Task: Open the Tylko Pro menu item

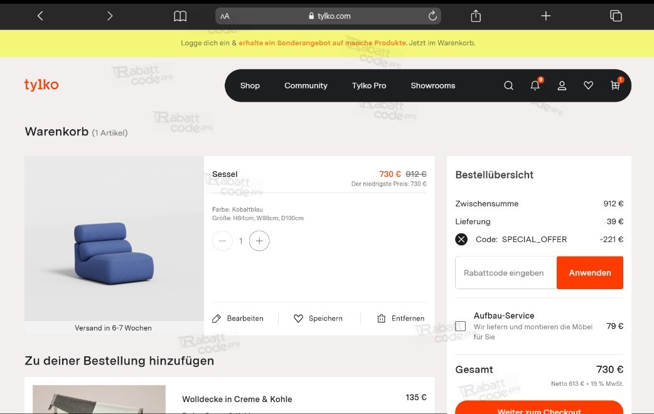Action: pos(368,85)
